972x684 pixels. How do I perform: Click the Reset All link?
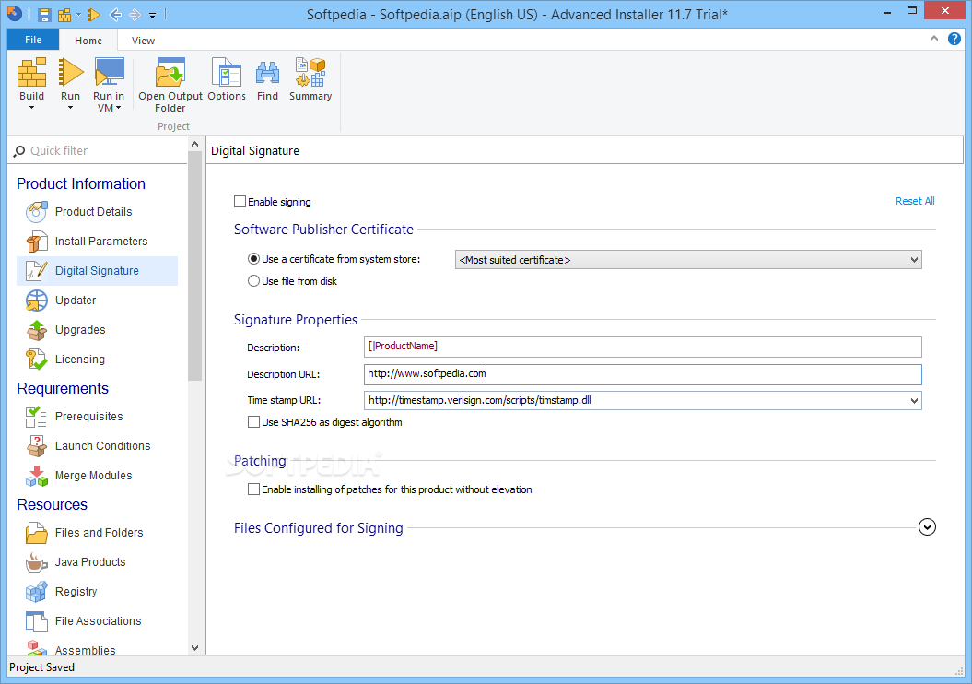tap(915, 201)
